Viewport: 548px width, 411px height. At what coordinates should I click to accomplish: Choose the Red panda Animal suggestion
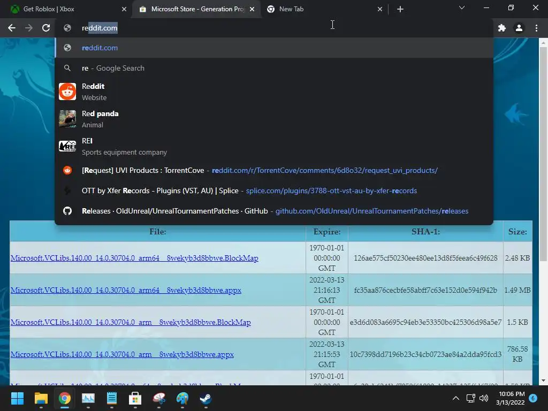(275, 119)
